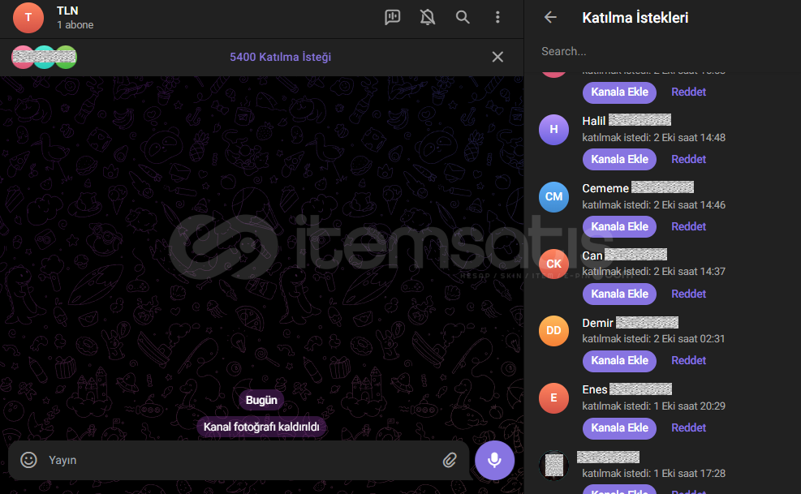801x494 pixels.
Task: Reject Enes's request using Reddet
Action: (688, 427)
